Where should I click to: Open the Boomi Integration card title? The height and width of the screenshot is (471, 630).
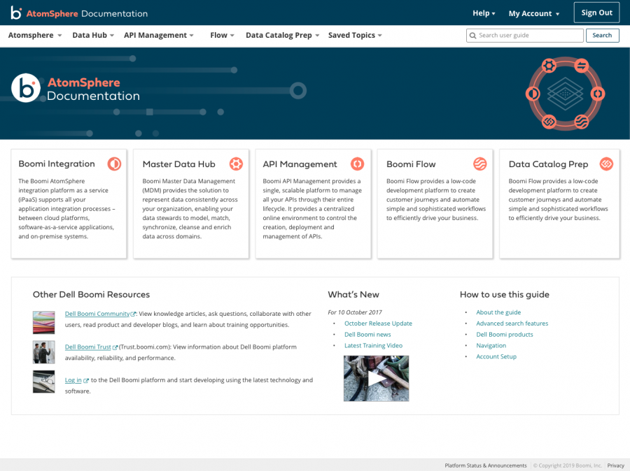click(x=57, y=164)
